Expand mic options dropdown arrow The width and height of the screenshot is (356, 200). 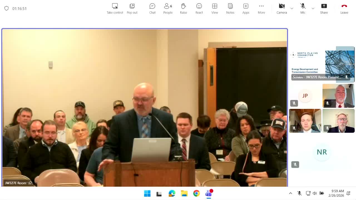point(313,9)
